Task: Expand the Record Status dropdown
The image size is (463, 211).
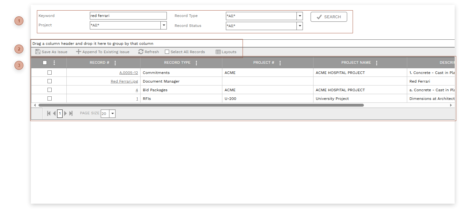Action: coord(300,26)
